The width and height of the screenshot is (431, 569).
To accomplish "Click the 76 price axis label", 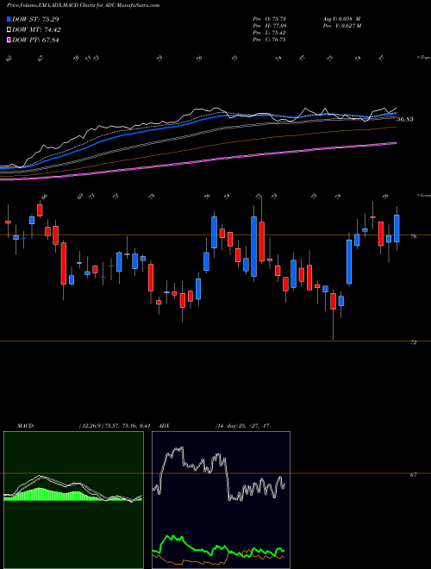I will point(413,236).
